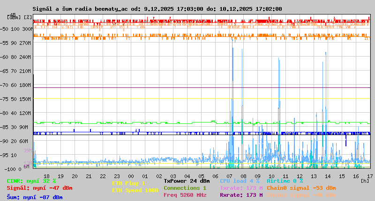
Task: Select the Txrate legend entry
Action: pyautogui.click(x=241, y=188)
